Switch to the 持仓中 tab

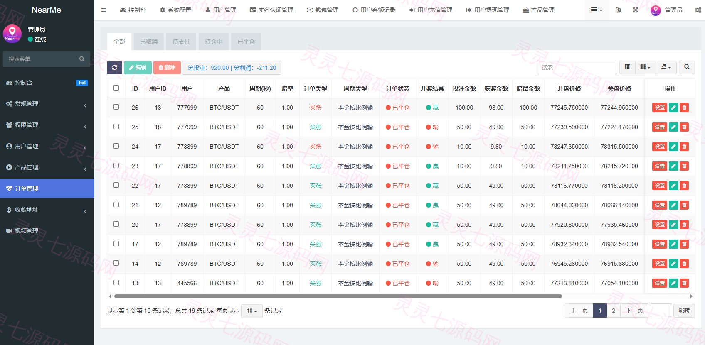coord(214,42)
